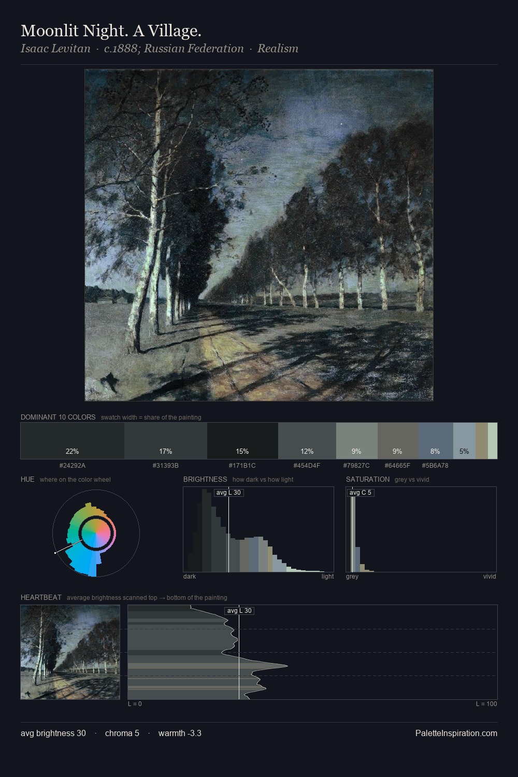Select the 5% light blue-grey swatch

464,441
